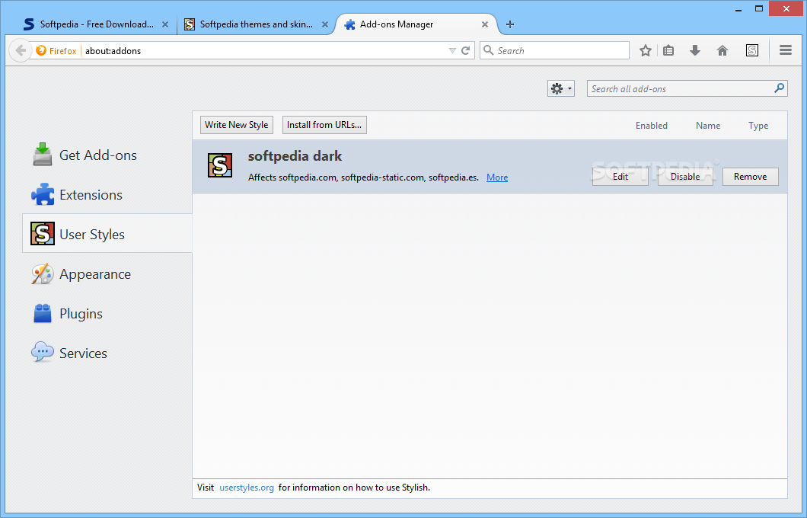Screen dimensions: 807x518
Task: Sort styles by Name
Action: (708, 125)
